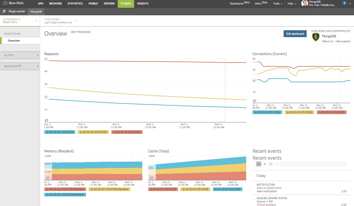
Task: Click the gray circle icon on Cache chart
Action: coord(152,178)
